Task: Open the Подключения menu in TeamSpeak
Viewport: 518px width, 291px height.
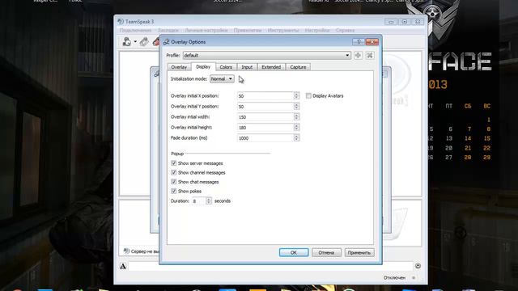Action: (x=135, y=31)
